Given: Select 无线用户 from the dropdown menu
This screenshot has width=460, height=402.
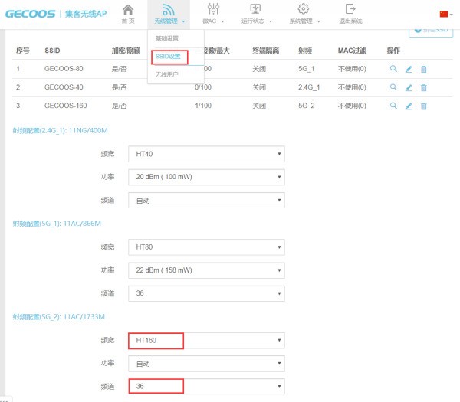Looking at the screenshot, I should [x=166, y=75].
